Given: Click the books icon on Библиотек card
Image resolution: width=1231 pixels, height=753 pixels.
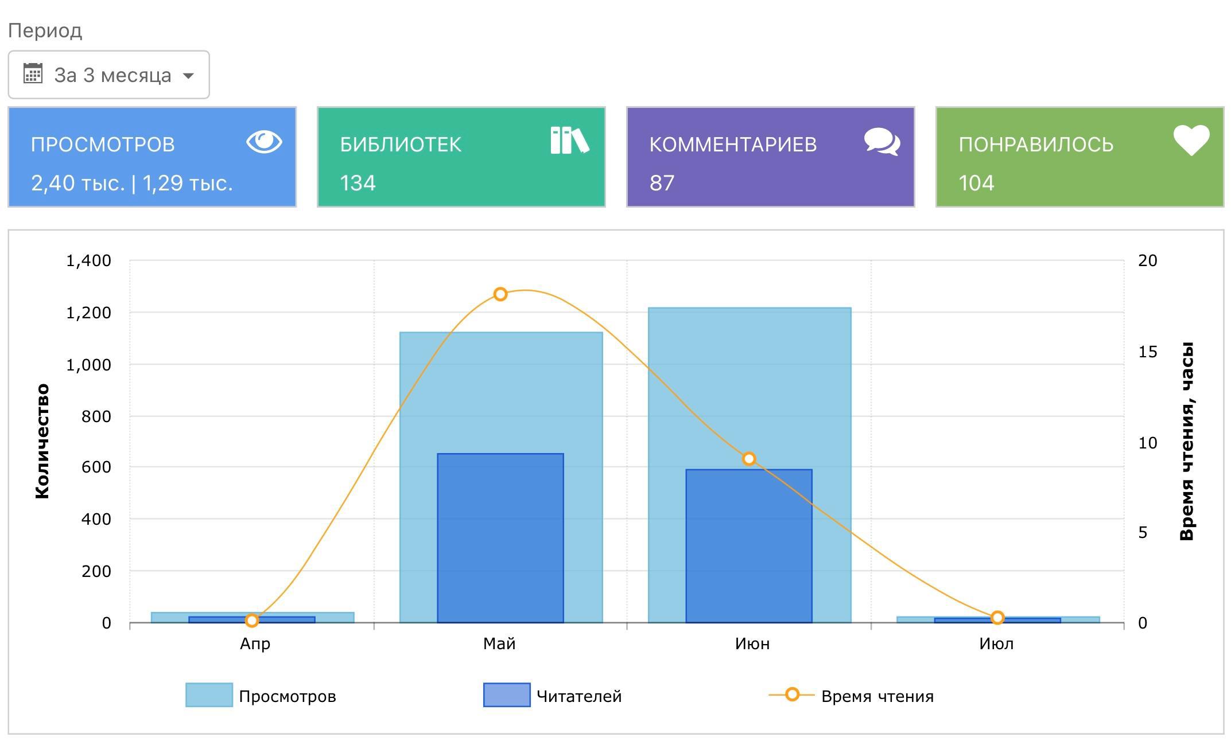Looking at the screenshot, I should coord(569,141).
